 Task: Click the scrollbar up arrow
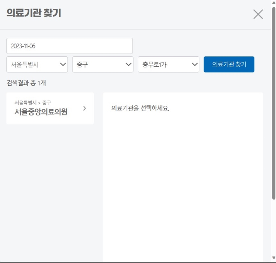pyautogui.click(x=274, y=3)
